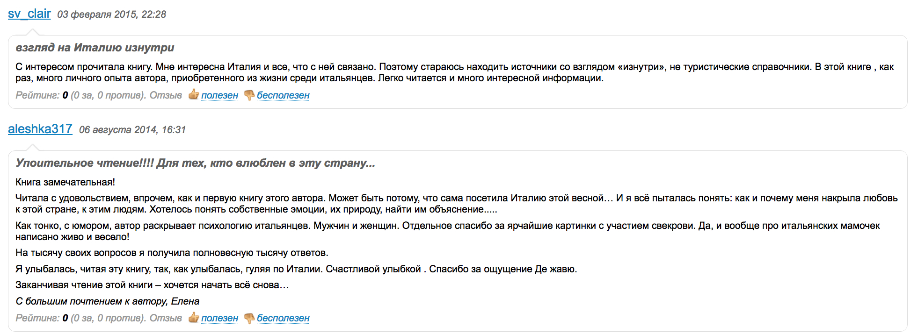Open the sv_clair user profile

pyautogui.click(x=29, y=14)
